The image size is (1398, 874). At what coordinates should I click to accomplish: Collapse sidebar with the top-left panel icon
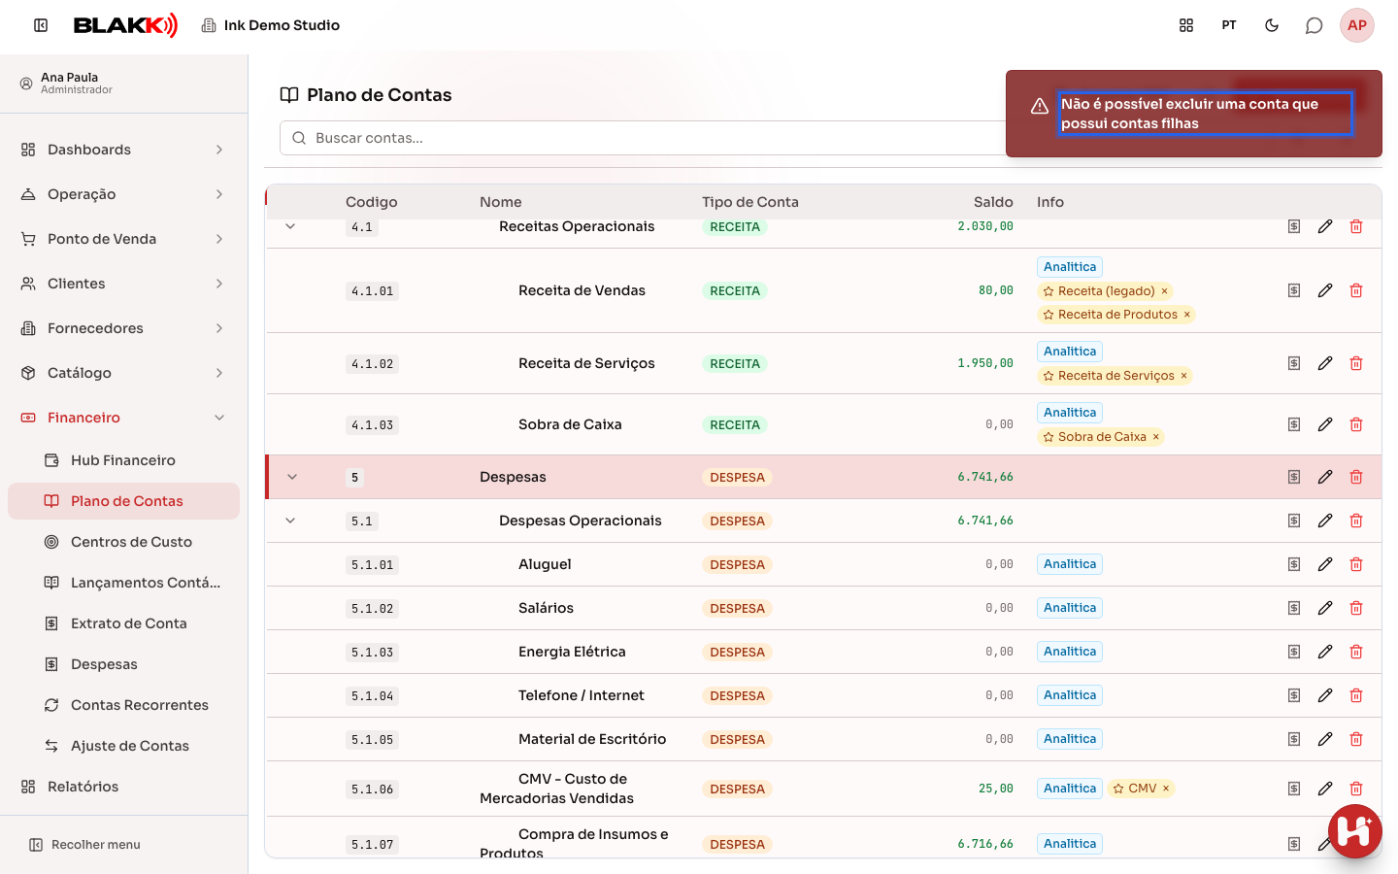(x=41, y=25)
